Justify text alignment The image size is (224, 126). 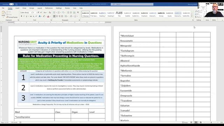coord(62,16)
